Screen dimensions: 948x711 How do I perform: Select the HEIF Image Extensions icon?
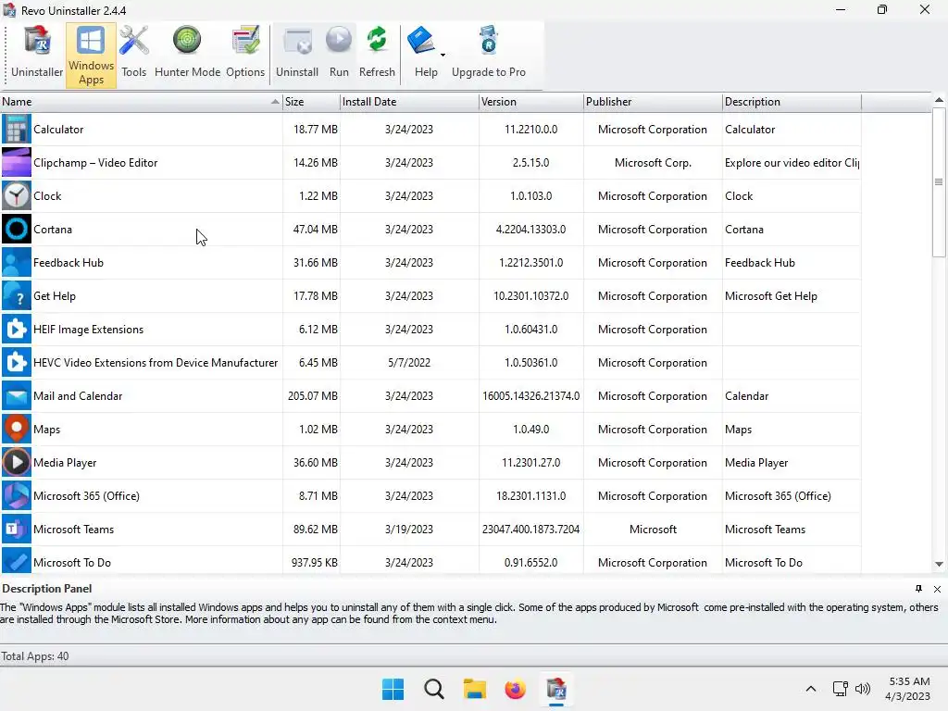pos(17,329)
